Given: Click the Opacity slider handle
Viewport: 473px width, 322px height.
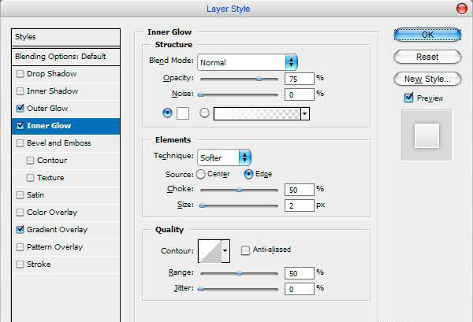Looking at the screenshot, I should (x=259, y=79).
